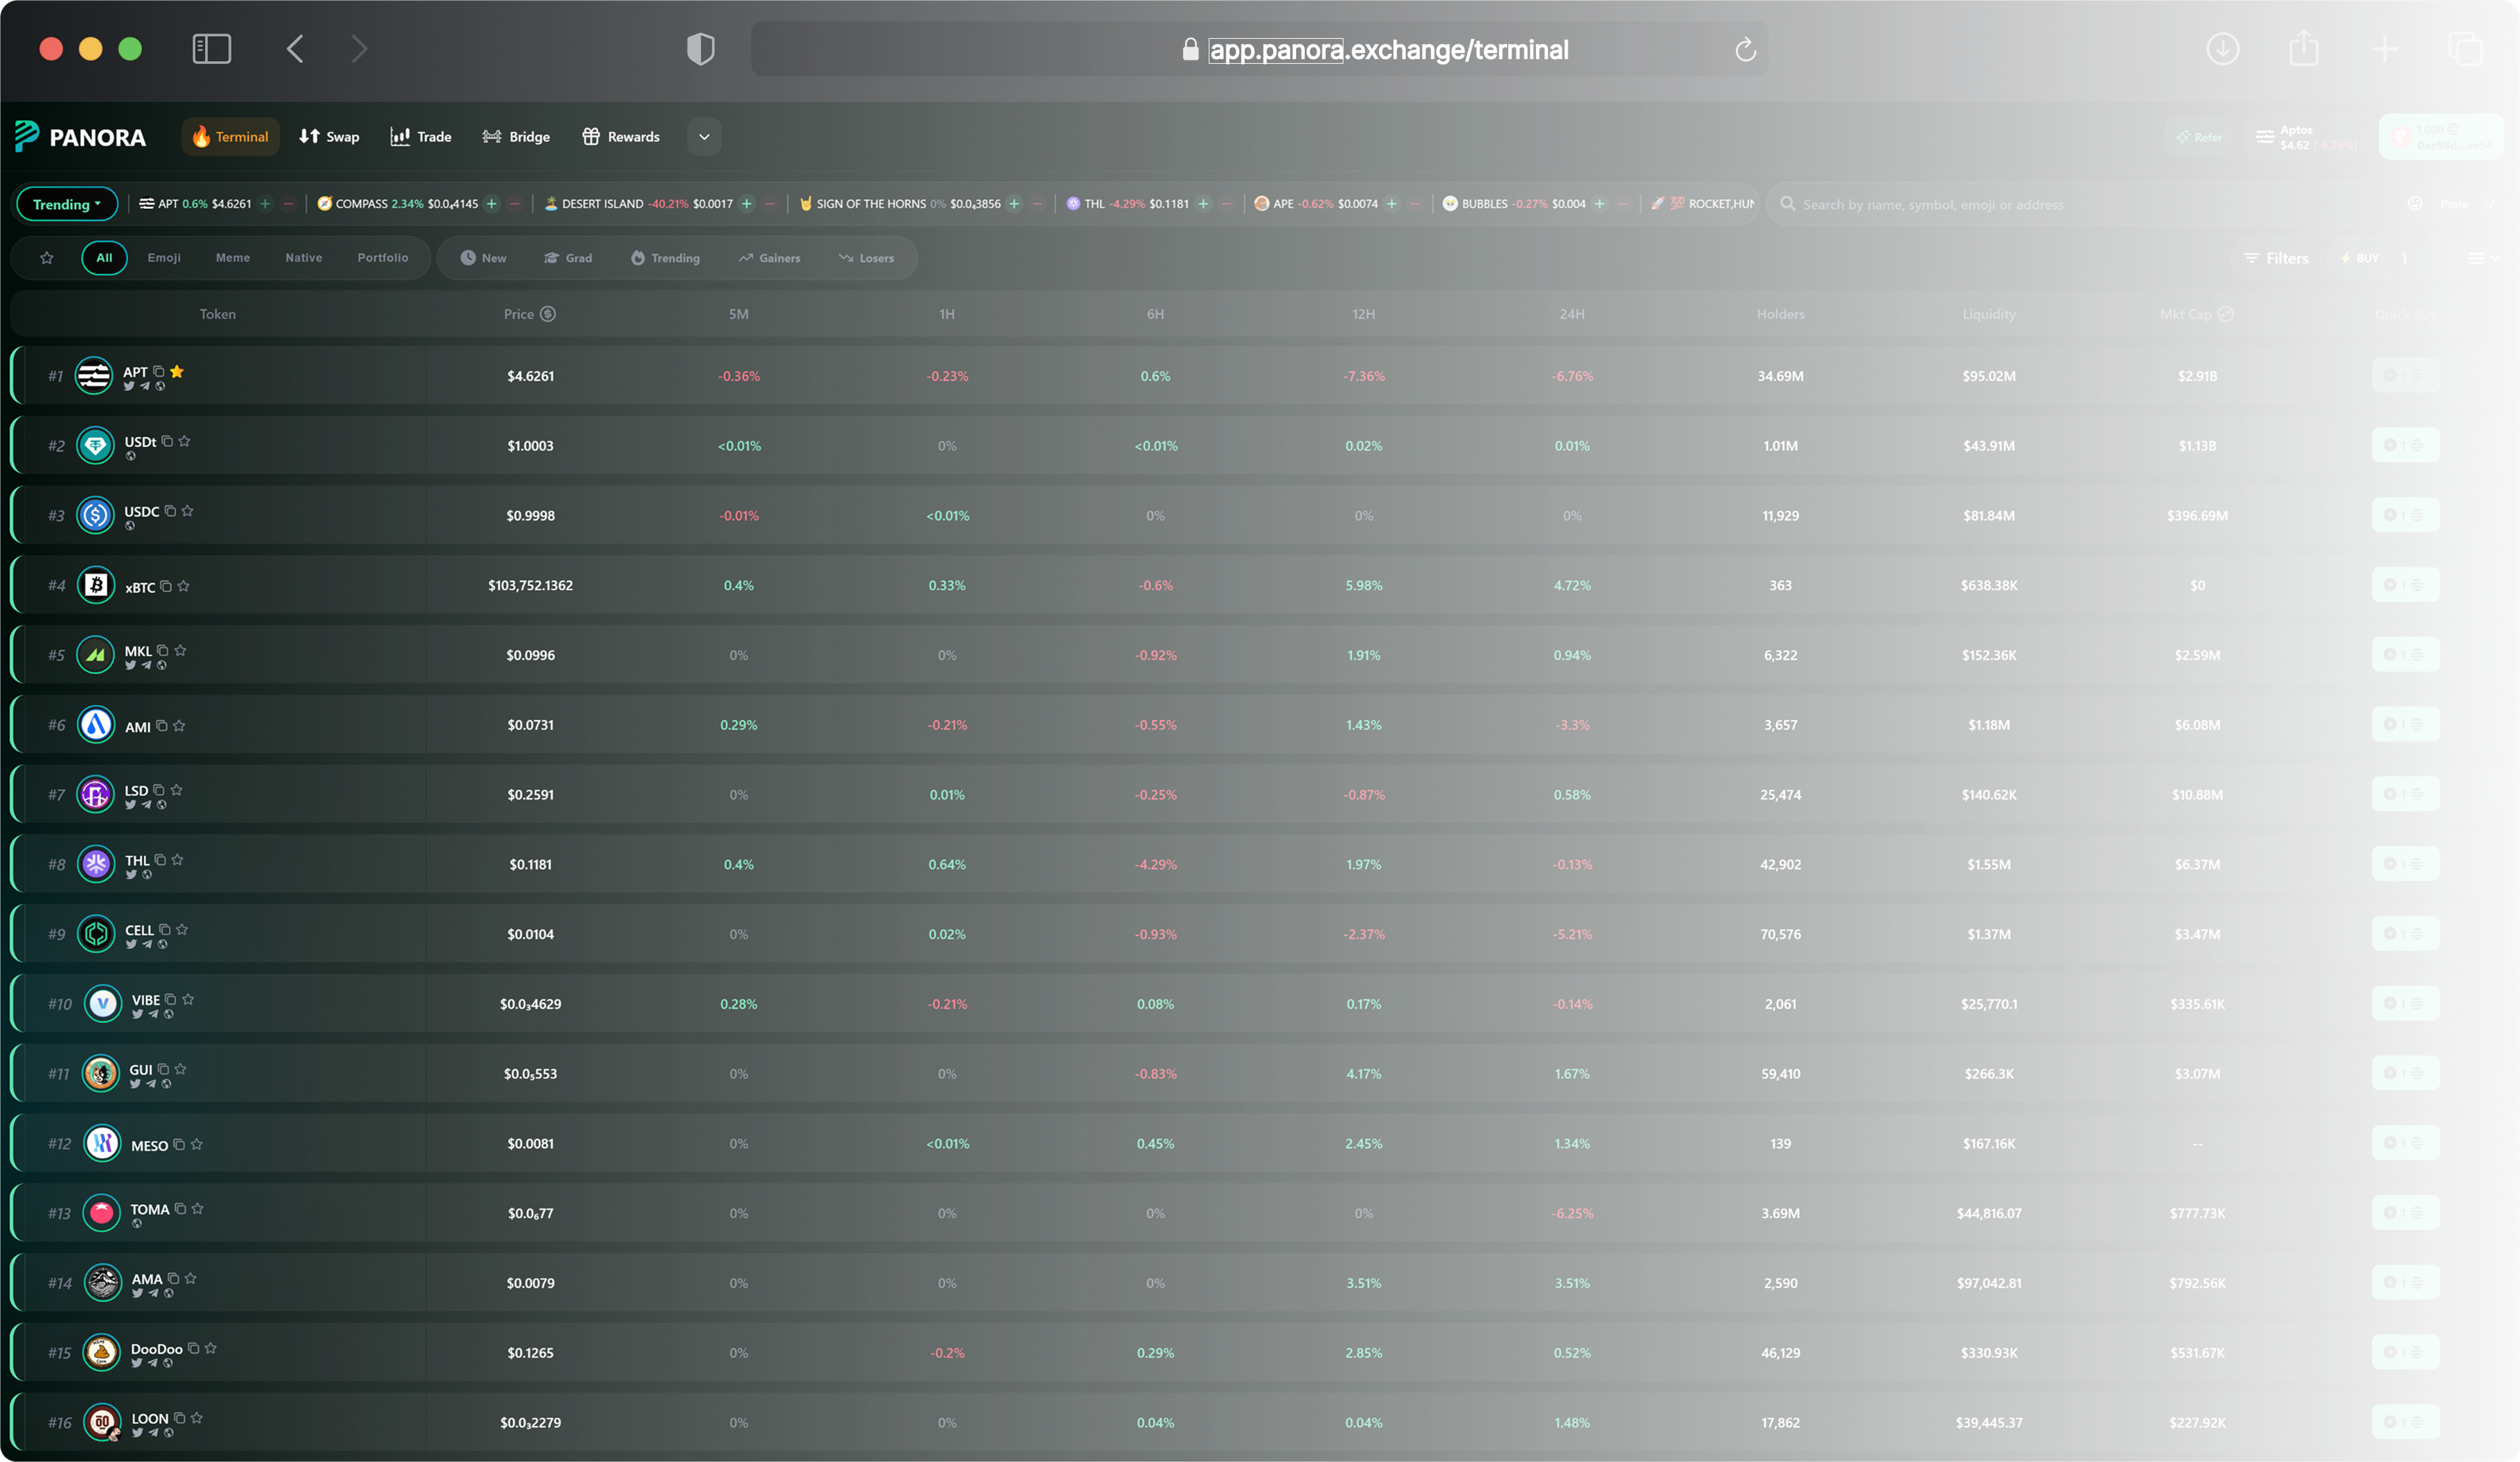Favorite the USDt token

click(184, 441)
